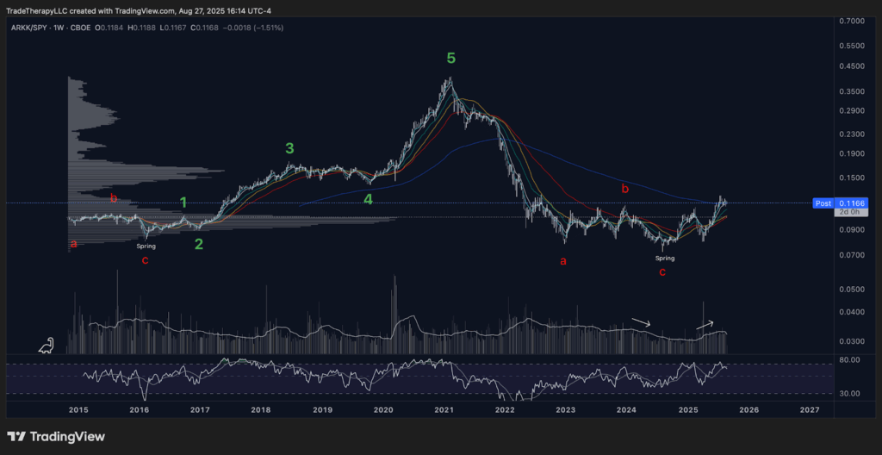
Task: Click the TradingView logo in bottom corner
Action: (56, 437)
